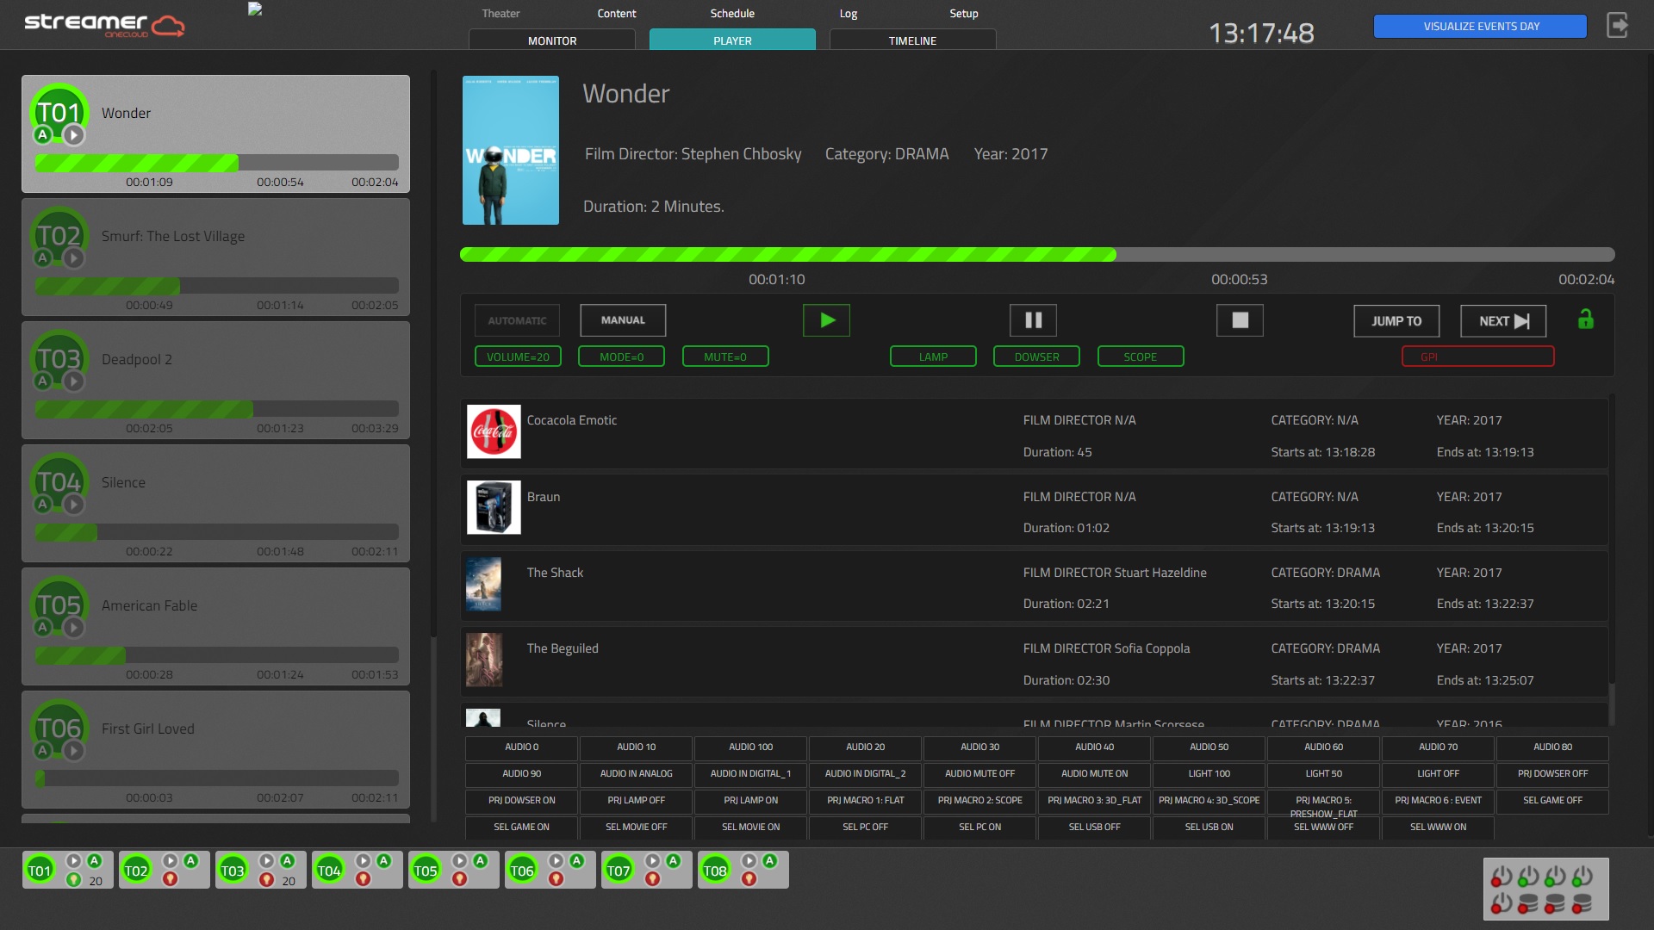Open the Schedule menu
Screen dimensions: 1654x930
[x=731, y=13]
